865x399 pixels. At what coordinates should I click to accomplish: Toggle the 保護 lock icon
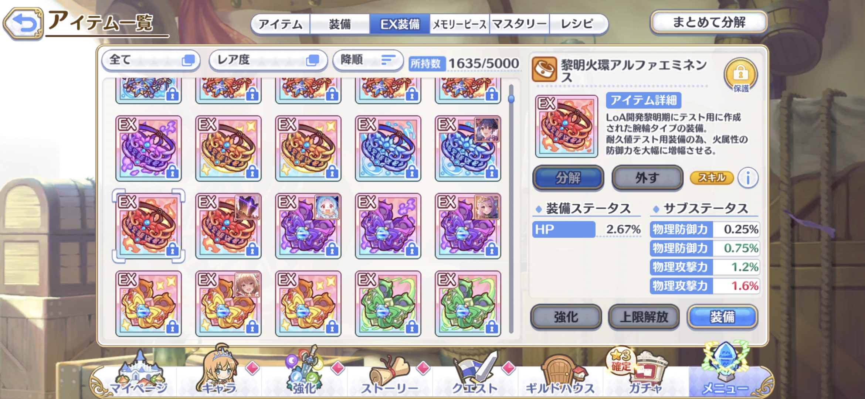[740, 74]
